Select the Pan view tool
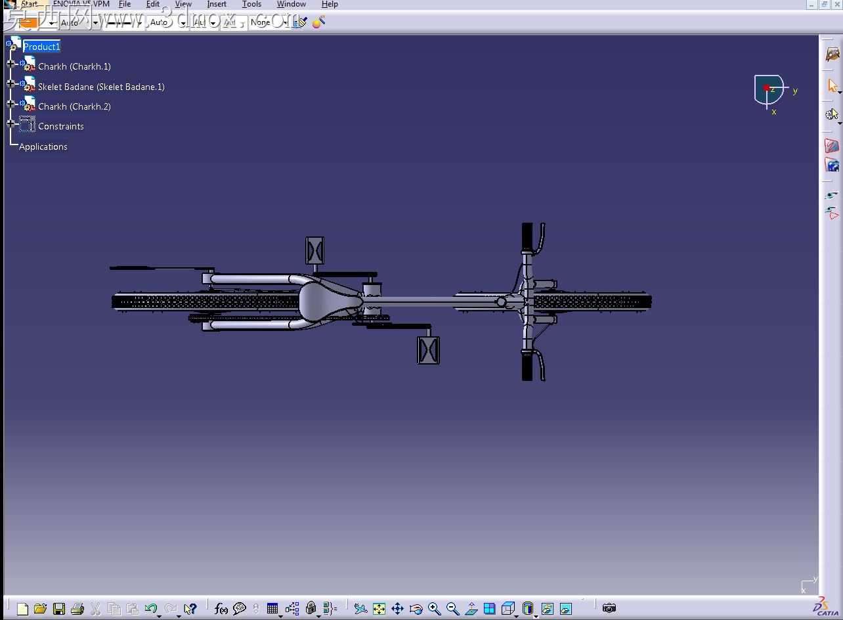The image size is (843, 620). 397,609
